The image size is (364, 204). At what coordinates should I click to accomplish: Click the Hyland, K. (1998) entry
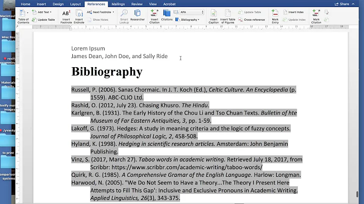pos(179,147)
